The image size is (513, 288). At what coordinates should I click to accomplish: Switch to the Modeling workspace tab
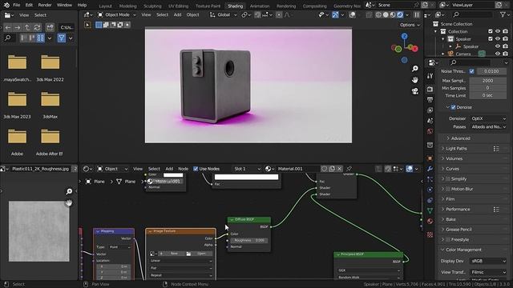click(127, 6)
